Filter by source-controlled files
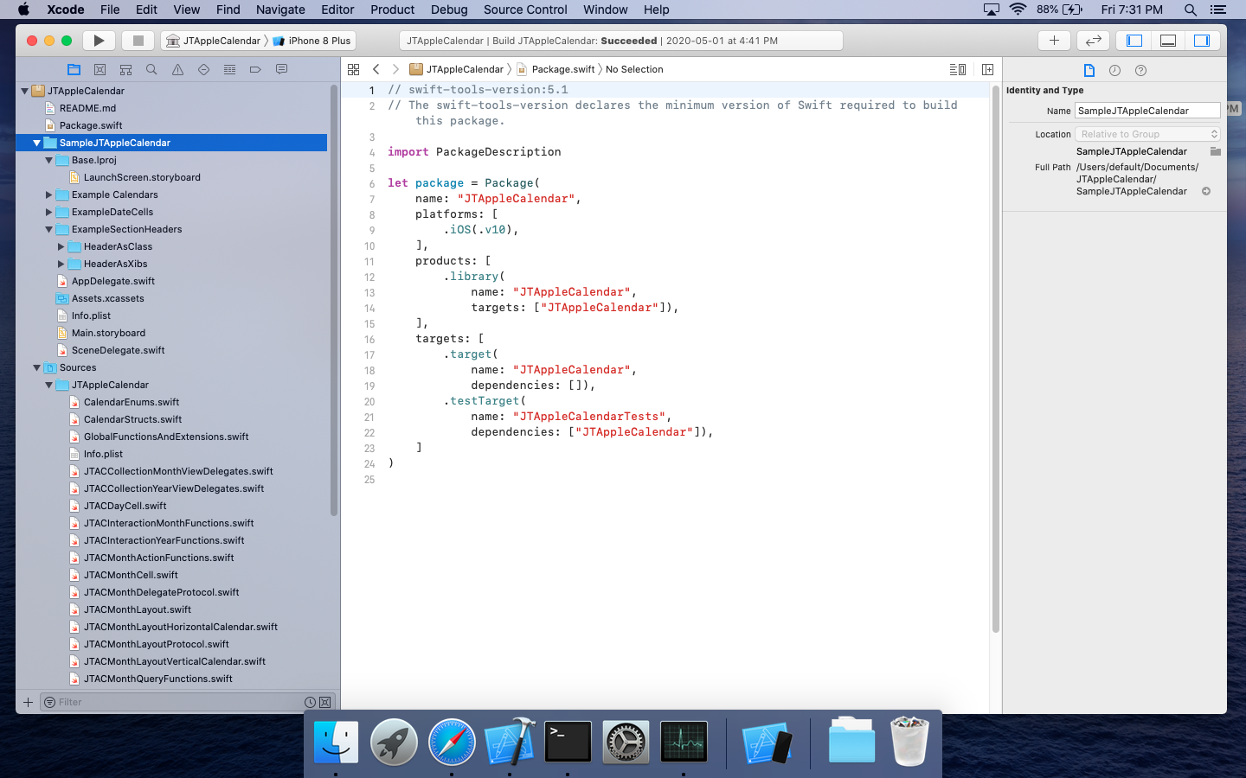 click(325, 702)
